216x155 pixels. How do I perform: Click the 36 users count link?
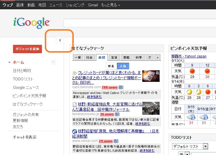(107, 114)
